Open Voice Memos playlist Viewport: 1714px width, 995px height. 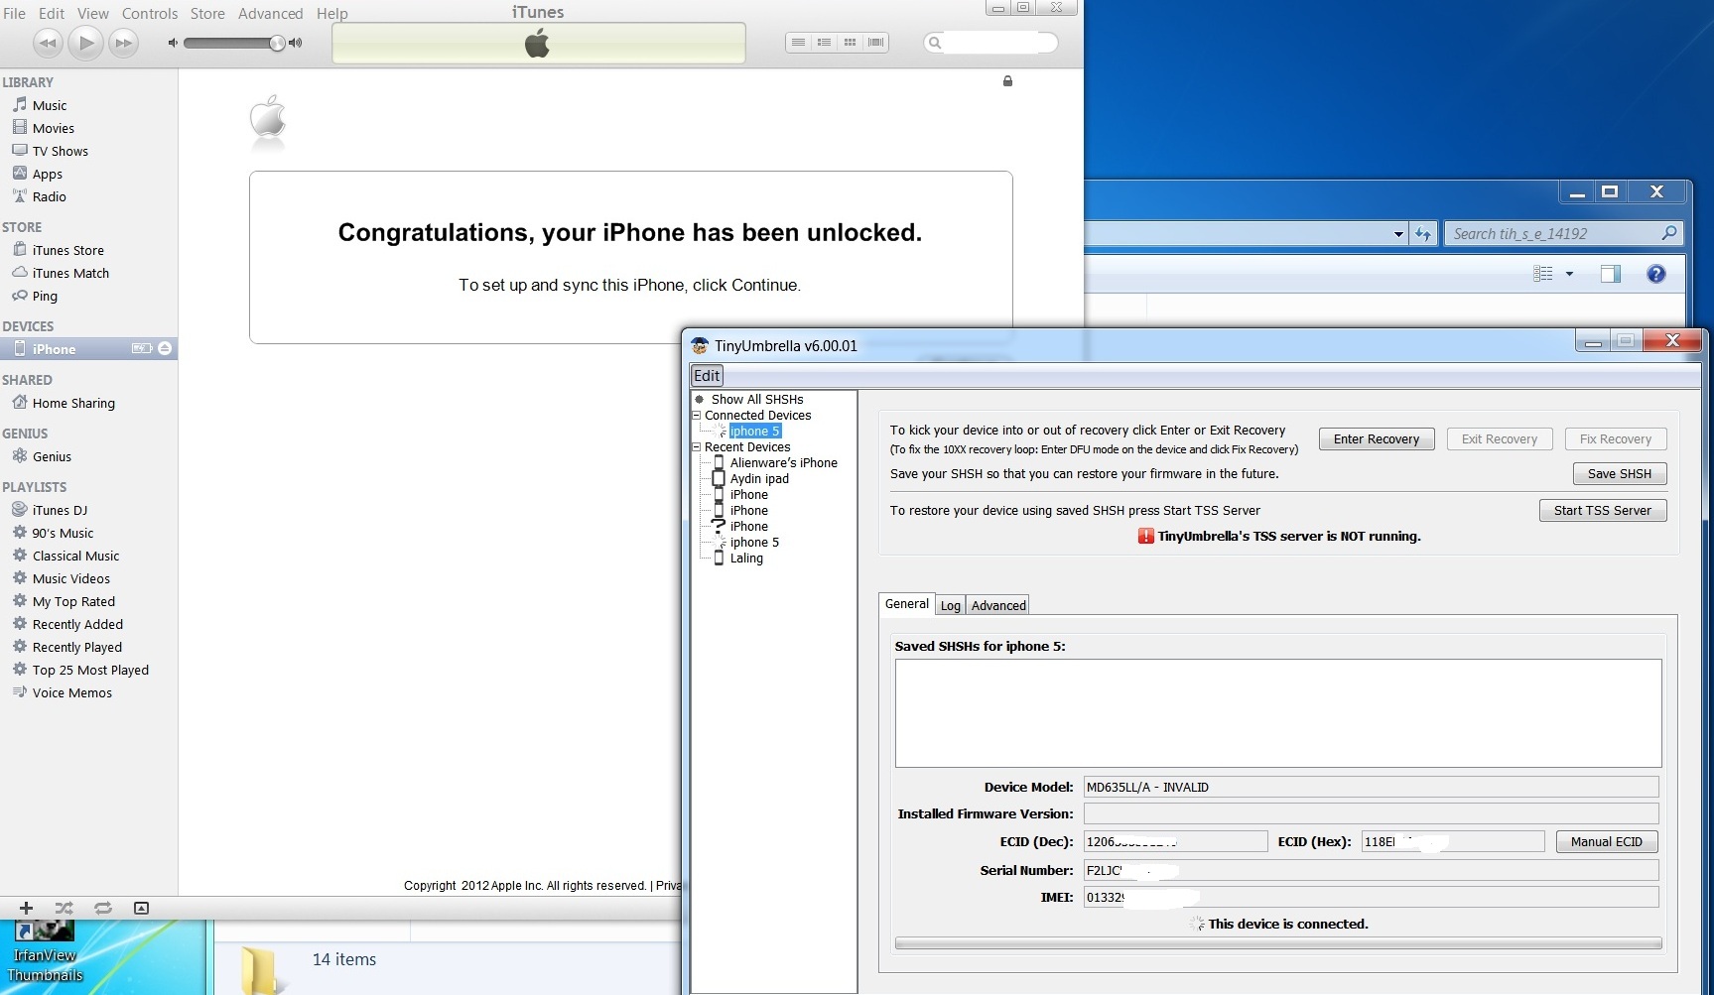tap(72, 692)
